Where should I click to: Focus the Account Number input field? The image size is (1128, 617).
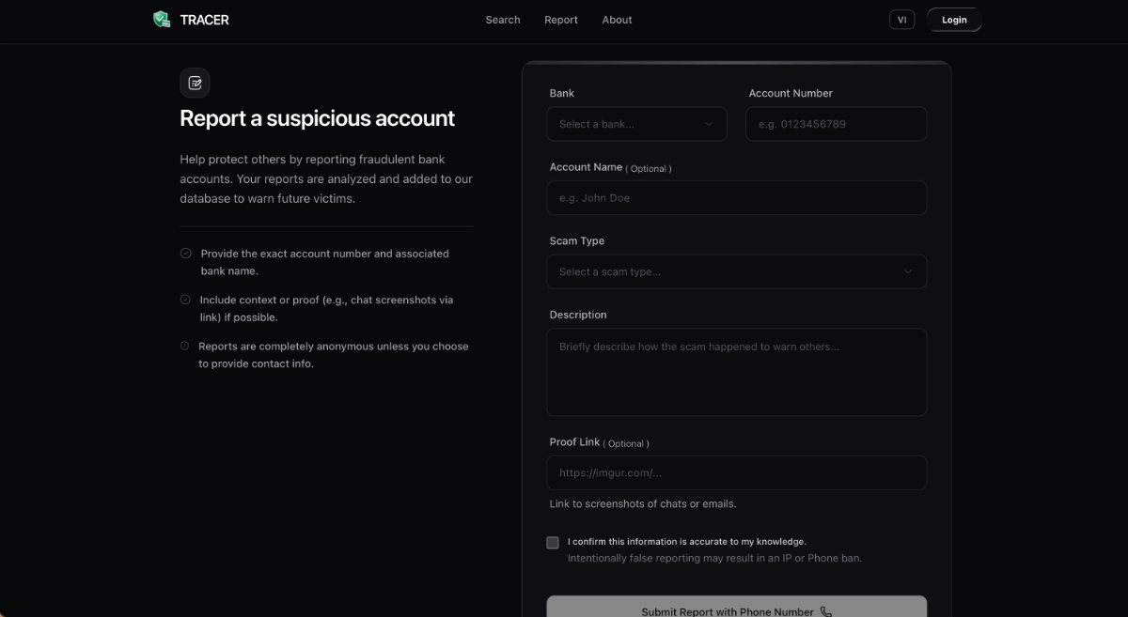coord(836,124)
